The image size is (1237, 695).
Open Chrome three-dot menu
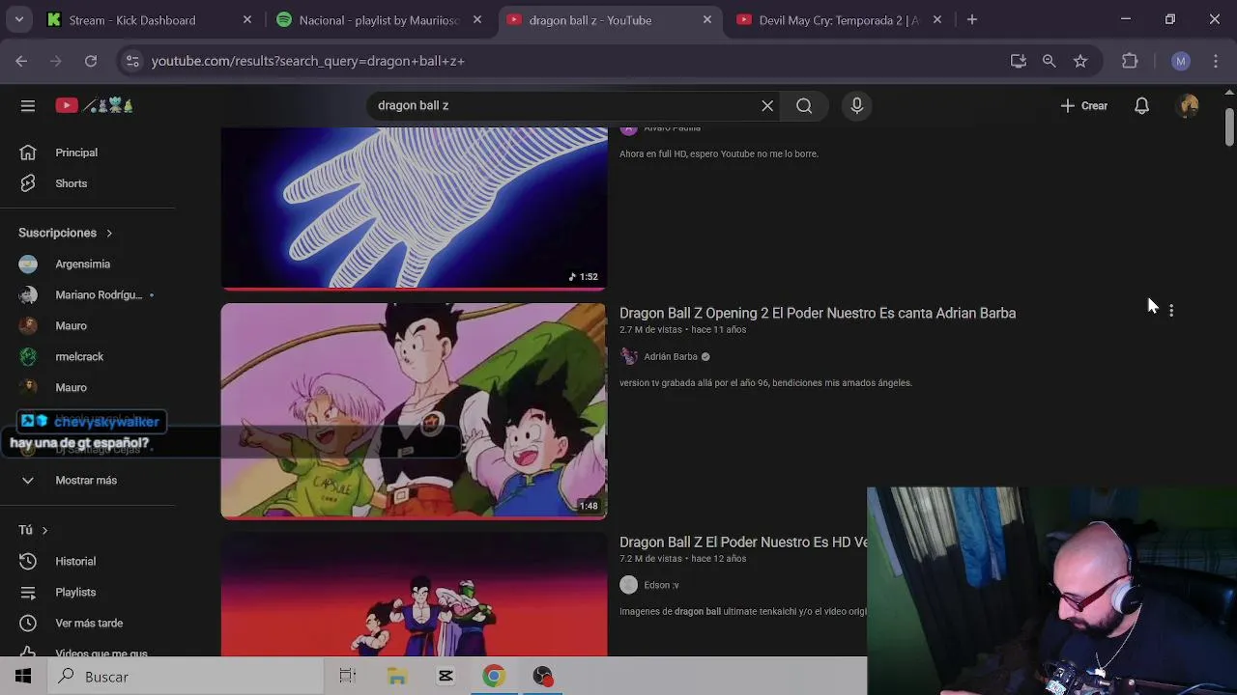[1216, 61]
